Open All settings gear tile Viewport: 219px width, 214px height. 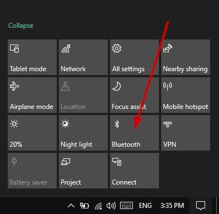(x=135, y=57)
